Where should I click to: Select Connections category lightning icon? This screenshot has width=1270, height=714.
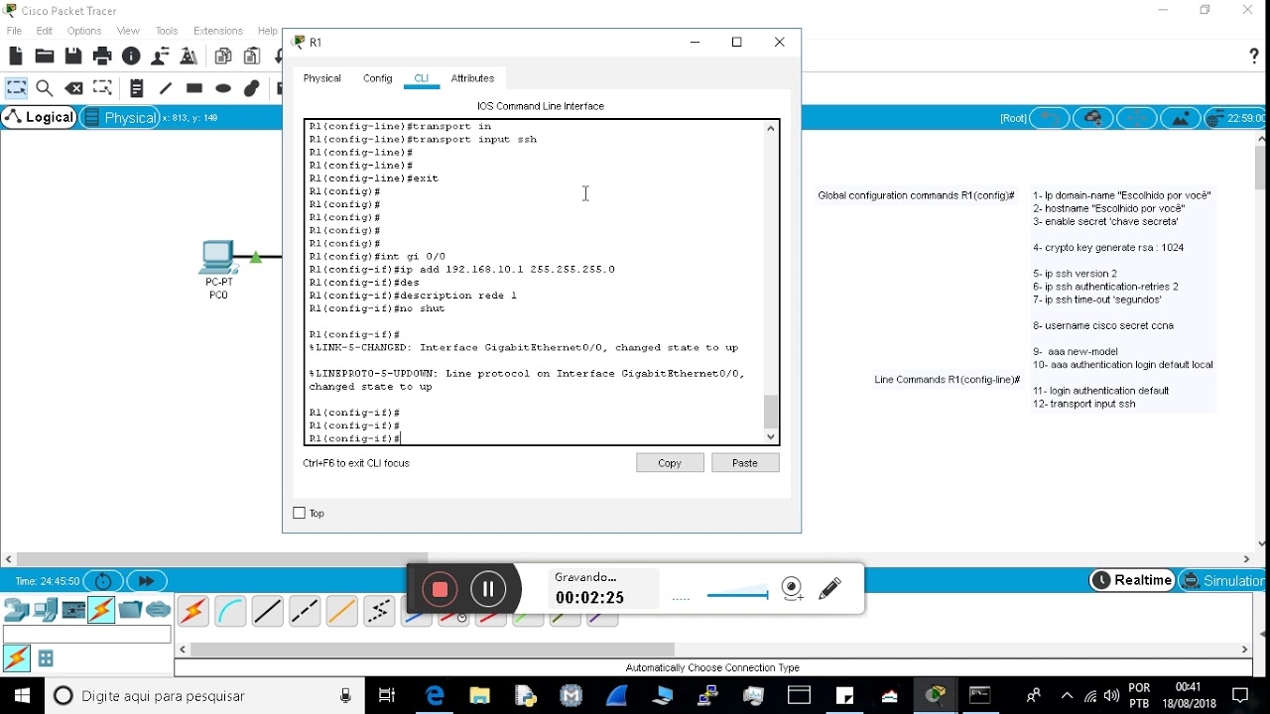[101, 610]
